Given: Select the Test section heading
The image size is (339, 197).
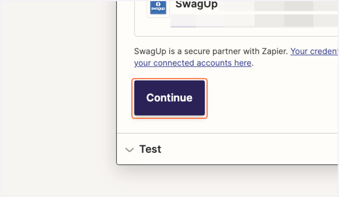Looking at the screenshot, I should pyautogui.click(x=150, y=149).
